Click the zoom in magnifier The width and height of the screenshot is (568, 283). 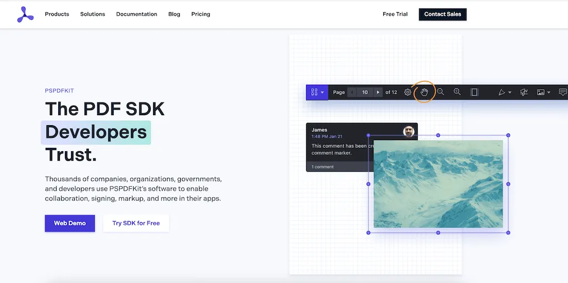(457, 92)
